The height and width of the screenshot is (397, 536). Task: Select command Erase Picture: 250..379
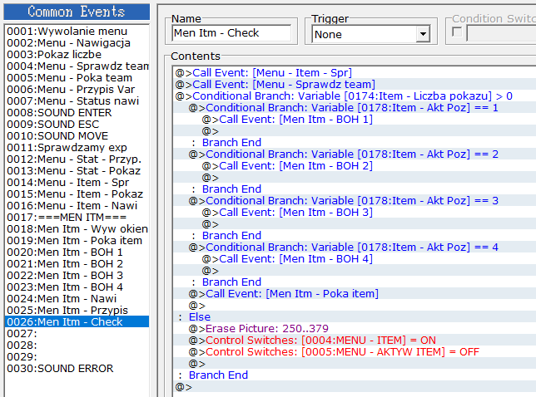tap(355, 328)
